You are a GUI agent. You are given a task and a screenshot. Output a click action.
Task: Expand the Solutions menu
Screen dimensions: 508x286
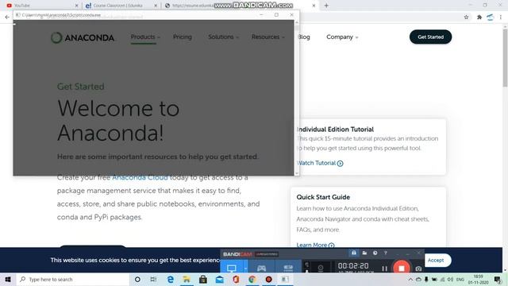click(224, 37)
